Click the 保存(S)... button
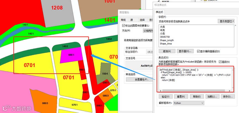The width and height of the screenshot is (239, 113). pyautogui.click(x=228, y=96)
